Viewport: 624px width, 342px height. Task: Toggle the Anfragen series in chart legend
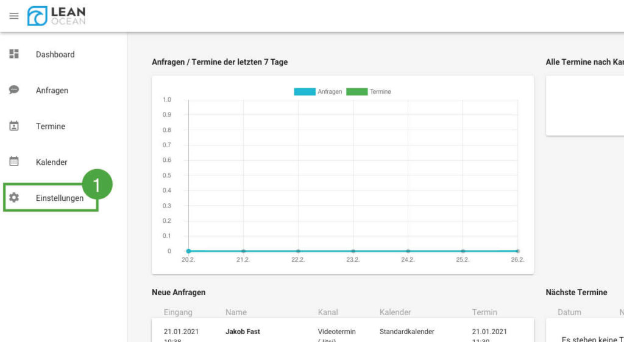[x=329, y=92]
